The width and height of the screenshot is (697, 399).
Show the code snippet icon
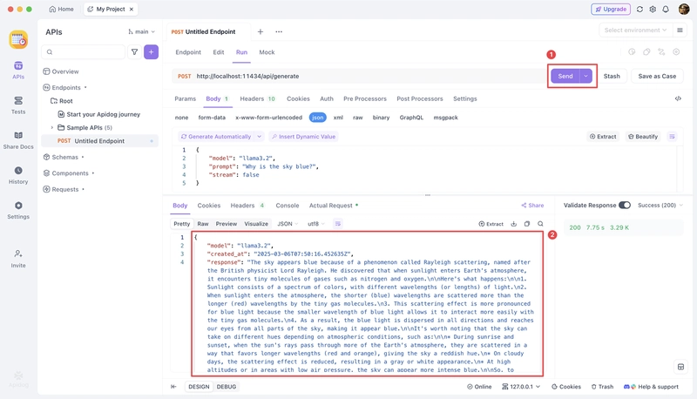click(x=678, y=98)
